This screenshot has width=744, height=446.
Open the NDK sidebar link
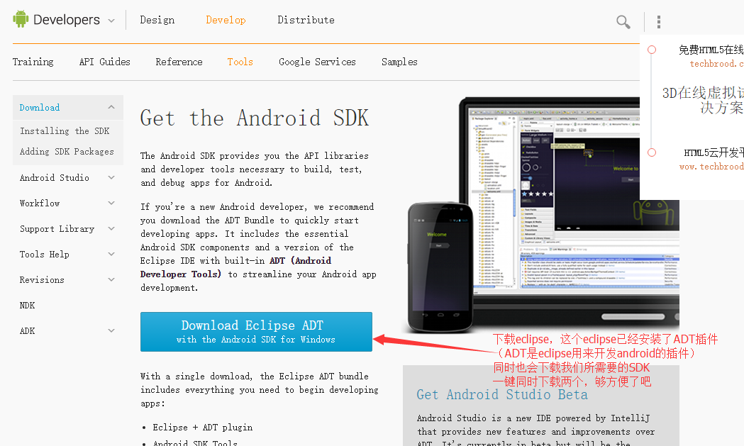(x=27, y=305)
